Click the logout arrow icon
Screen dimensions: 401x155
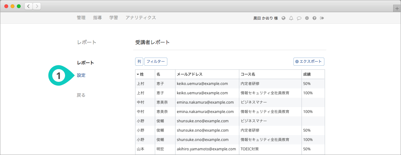tap(322, 18)
